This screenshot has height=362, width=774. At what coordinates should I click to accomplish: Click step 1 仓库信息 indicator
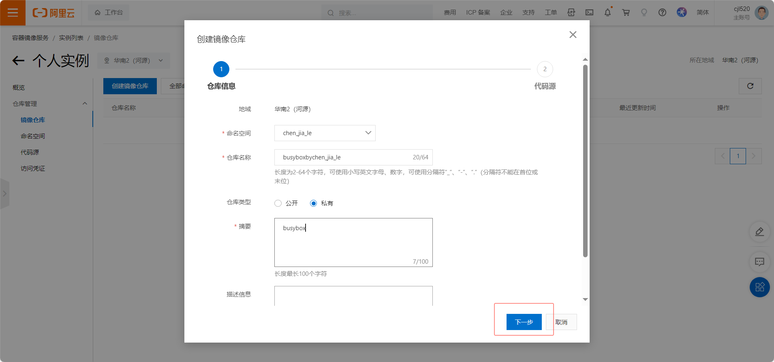coord(221,69)
